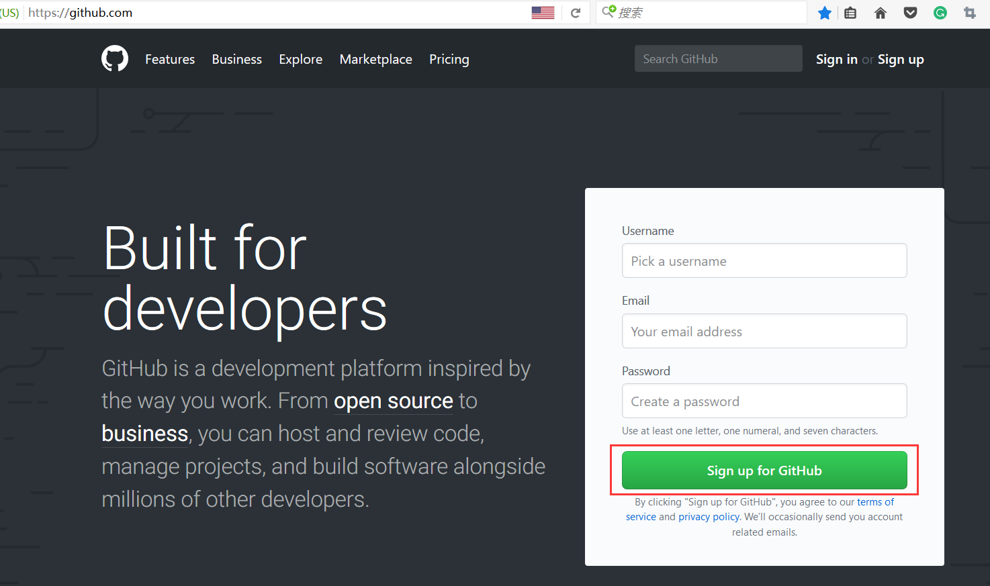Open the bookmarks list icon
990x586 pixels.
pyautogui.click(x=850, y=13)
